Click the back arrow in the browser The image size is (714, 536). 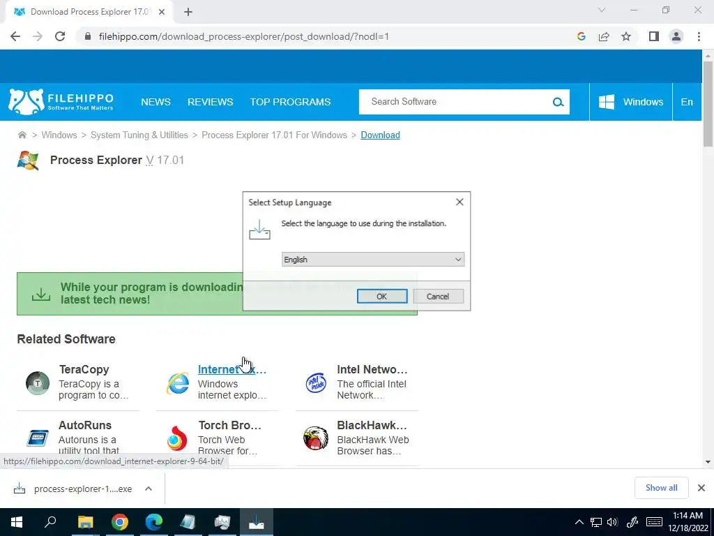(15, 36)
